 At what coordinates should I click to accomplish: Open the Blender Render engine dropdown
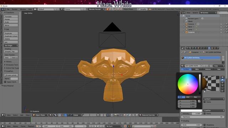click(x=96, y=9)
